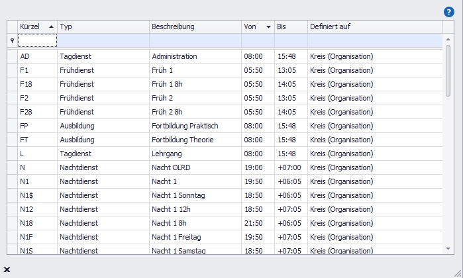
Task: Click the Lehrgang description cell
Action: [195, 154]
